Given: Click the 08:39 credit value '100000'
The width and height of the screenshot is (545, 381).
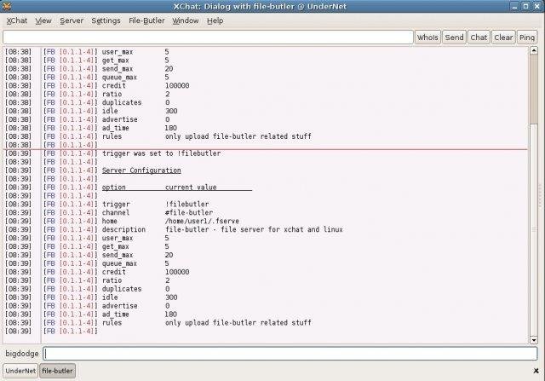Looking at the screenshot, I should click(x=177, y=272).
